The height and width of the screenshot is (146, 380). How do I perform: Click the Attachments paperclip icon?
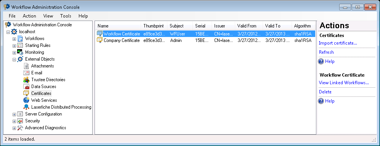point(26,66)
